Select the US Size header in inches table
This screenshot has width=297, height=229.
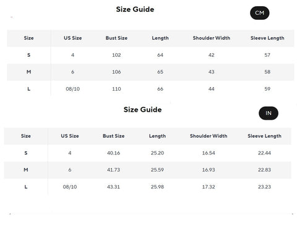pyautogui.click(x=70, y=136)
